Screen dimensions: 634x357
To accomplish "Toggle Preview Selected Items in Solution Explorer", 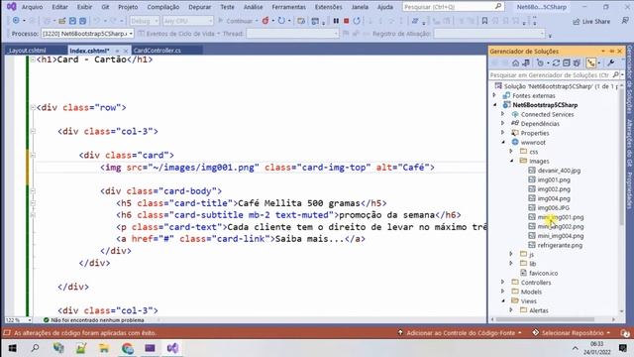I will click(x=591, y=62).
